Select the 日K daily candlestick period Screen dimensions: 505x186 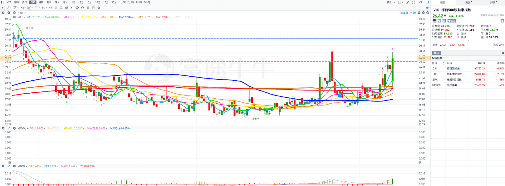pos(33,2)
